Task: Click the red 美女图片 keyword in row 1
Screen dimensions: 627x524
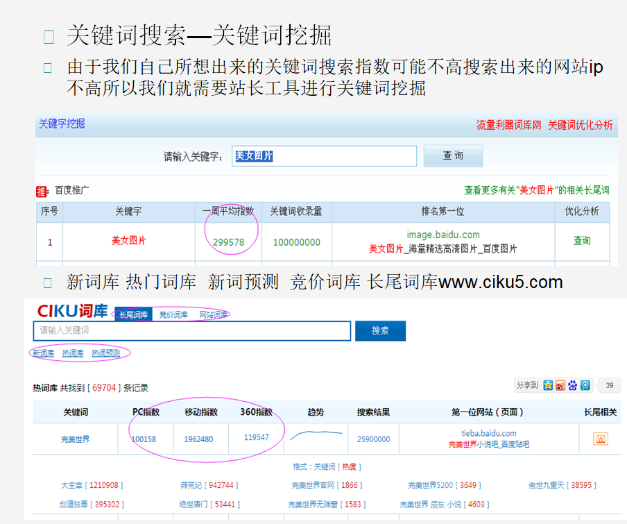Action: [x=129, y=240]
